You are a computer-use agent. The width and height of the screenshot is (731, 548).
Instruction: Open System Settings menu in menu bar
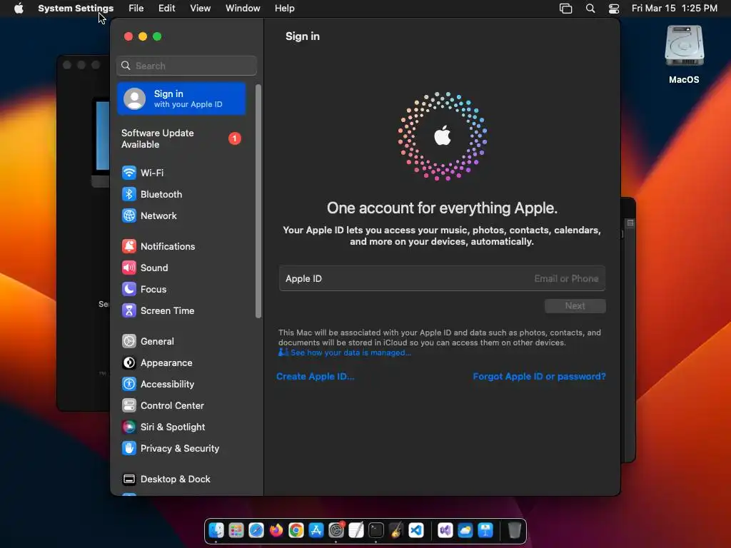(x=76, y=9)
